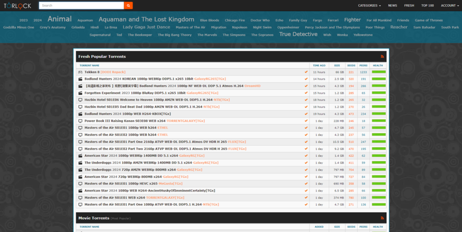Open the Top 100 page
Screen dimensions: 462x232
coord(428,5)
